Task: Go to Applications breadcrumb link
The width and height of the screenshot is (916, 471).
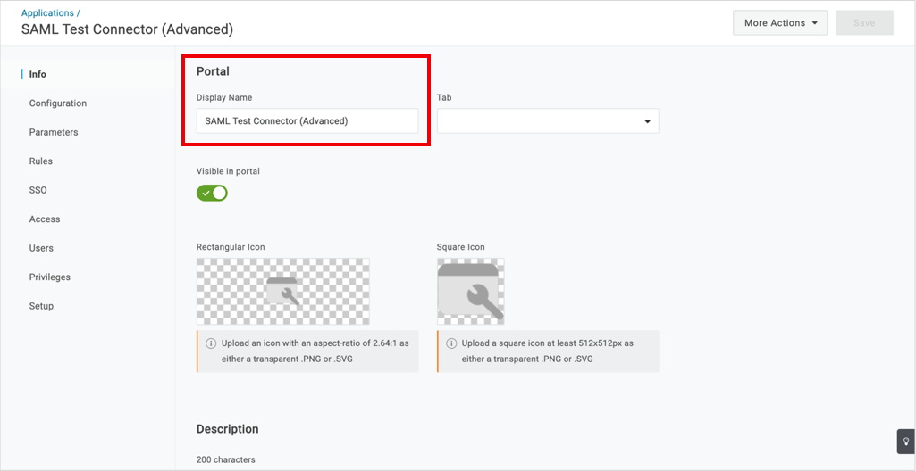Action: pos(48,12)
